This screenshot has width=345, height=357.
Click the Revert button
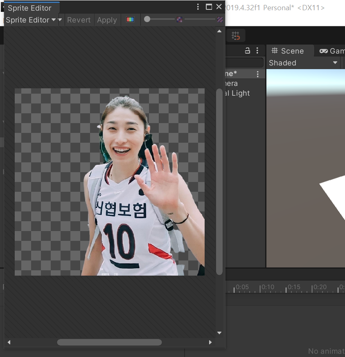pos(79,20)
